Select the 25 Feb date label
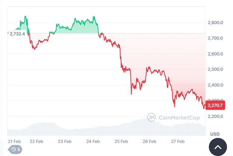This screenshot has width=233, height=156. click(121, 141)
